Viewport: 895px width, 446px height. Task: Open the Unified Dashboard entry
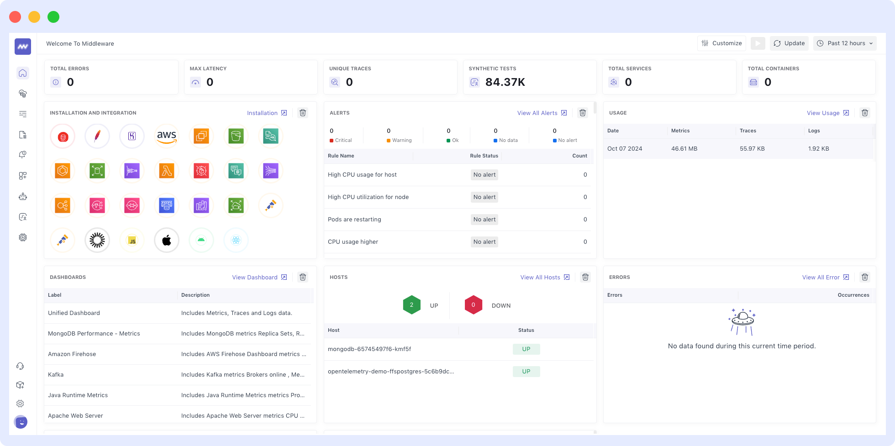74,313
